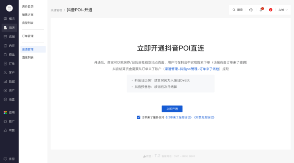Click the 有赞 logo in the footer

point(147,156)
